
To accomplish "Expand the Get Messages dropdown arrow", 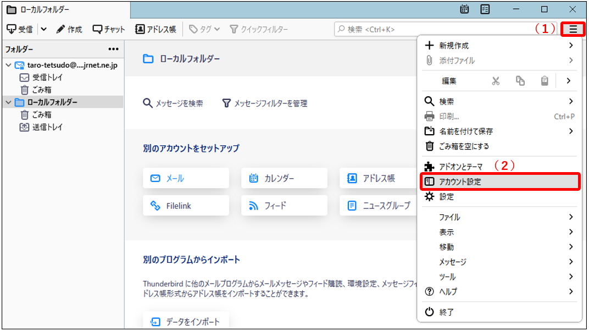I will coord(43,29).
